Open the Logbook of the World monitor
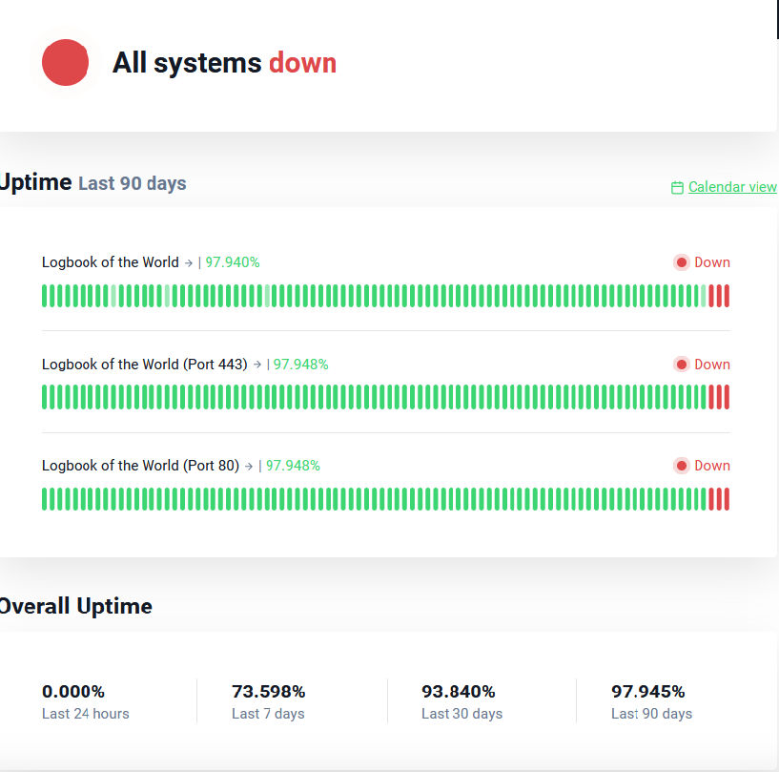Screen dimensions: 779x772 point(111,262)
